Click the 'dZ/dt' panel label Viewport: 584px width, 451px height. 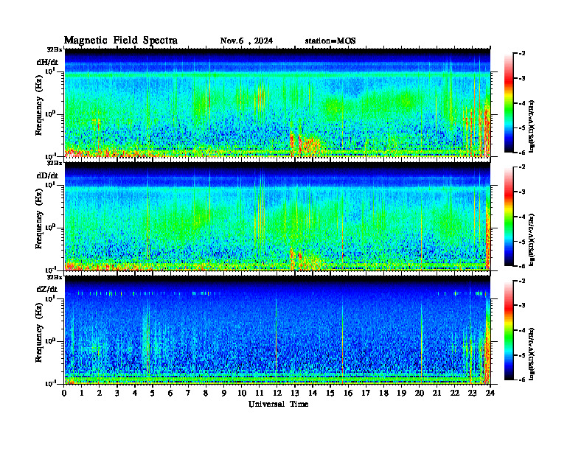47,289
